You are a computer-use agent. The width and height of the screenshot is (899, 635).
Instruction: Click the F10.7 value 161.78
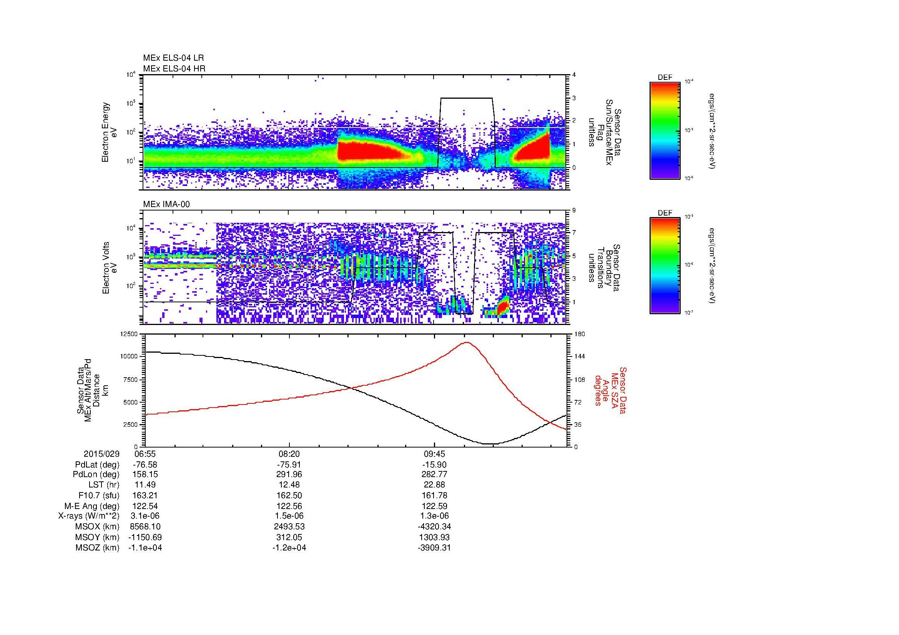(x=434, y=496)
